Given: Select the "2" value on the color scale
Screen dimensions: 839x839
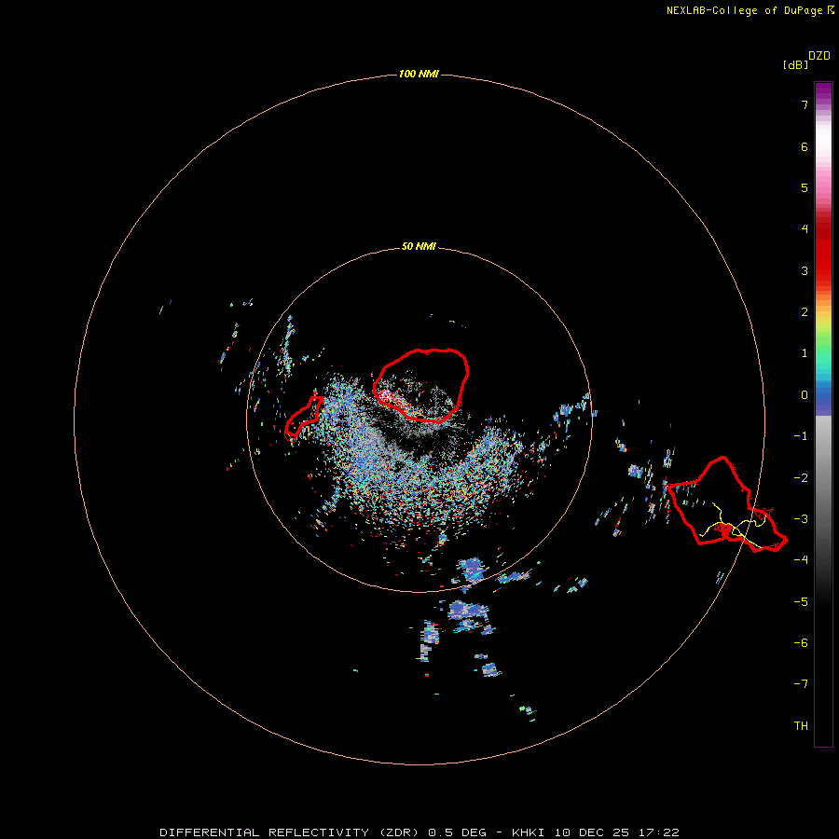Looking at the screenshot, I should [805, 312].
